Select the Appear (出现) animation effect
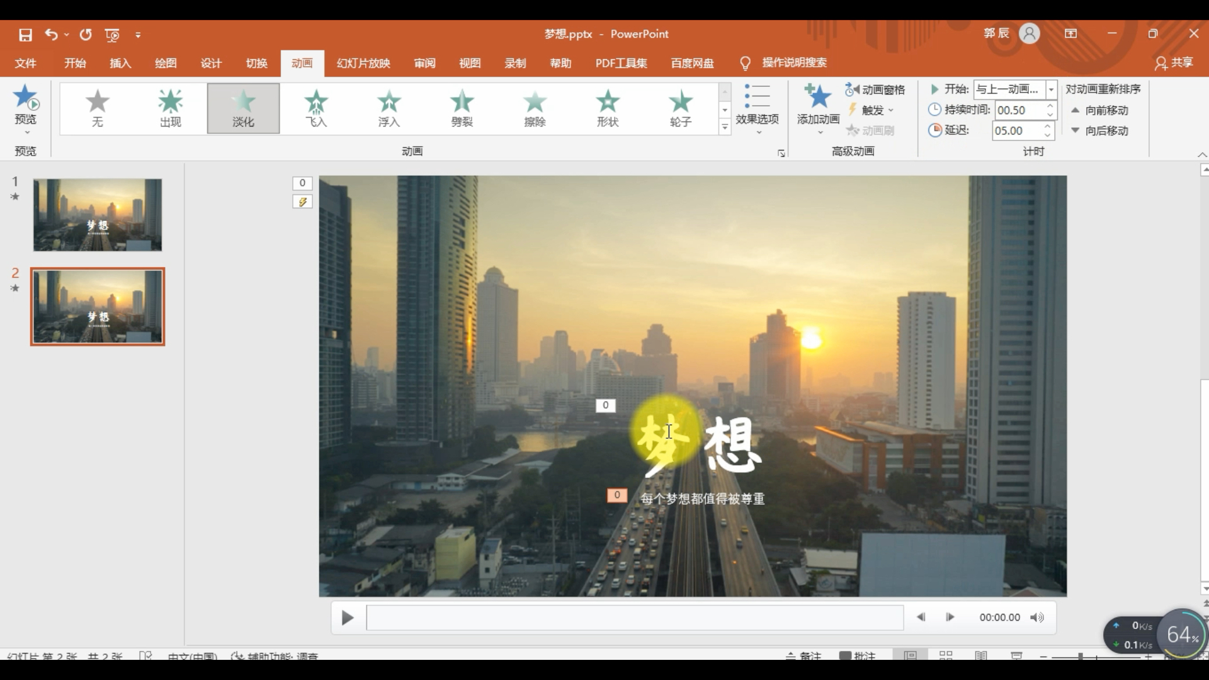 (170, 108)
